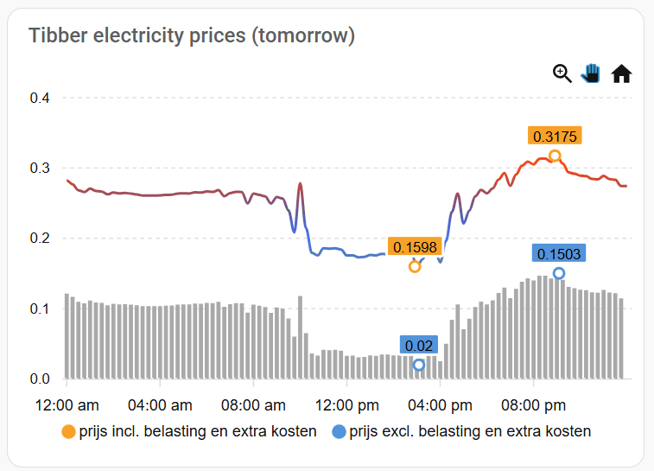Toggle the "prijs incl. belasting en extra kosten" series
The image size is (654, 471).
[197, 431]
